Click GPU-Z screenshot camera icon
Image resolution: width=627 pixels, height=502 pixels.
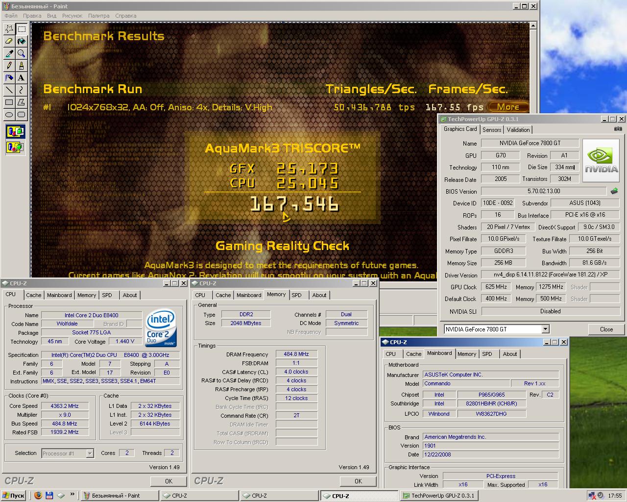pos(618,129)
